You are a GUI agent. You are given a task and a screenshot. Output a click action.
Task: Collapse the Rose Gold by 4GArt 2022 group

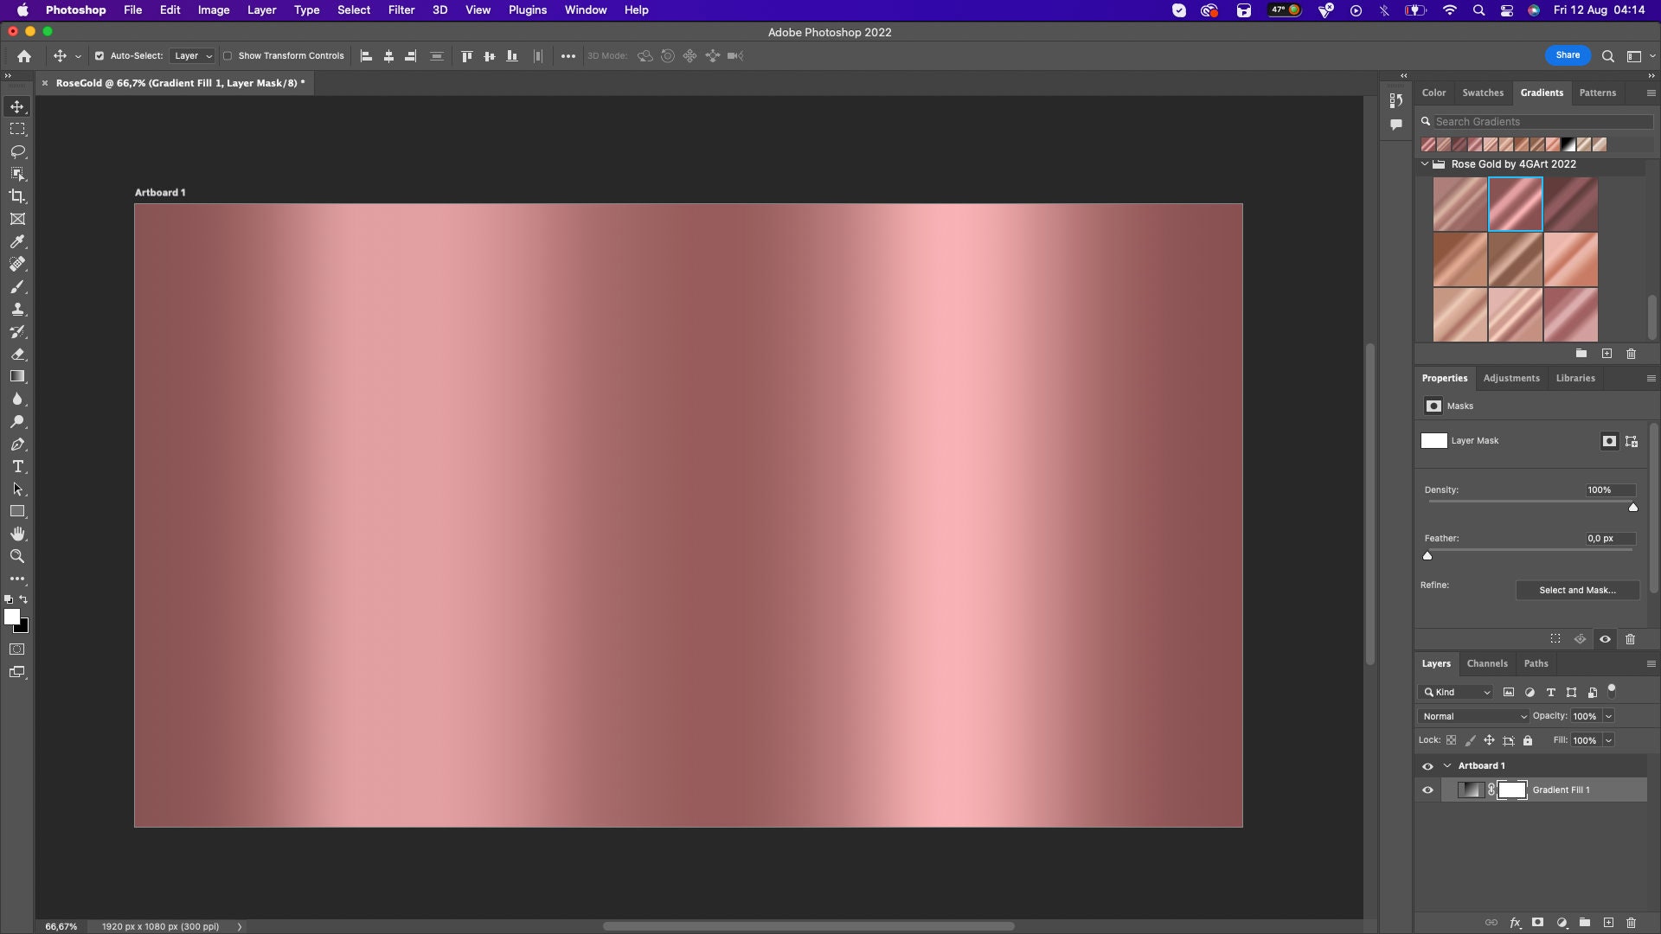[x=1425, y=163]
